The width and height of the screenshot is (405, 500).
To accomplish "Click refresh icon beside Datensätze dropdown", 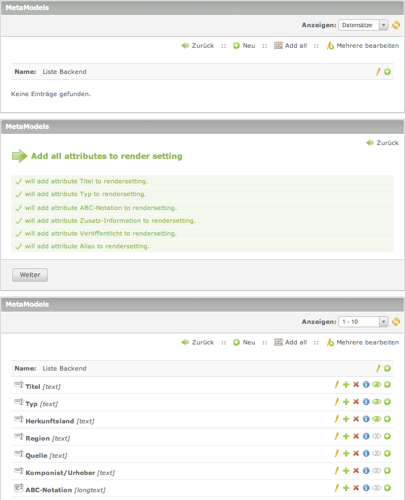I will point(396,25).
